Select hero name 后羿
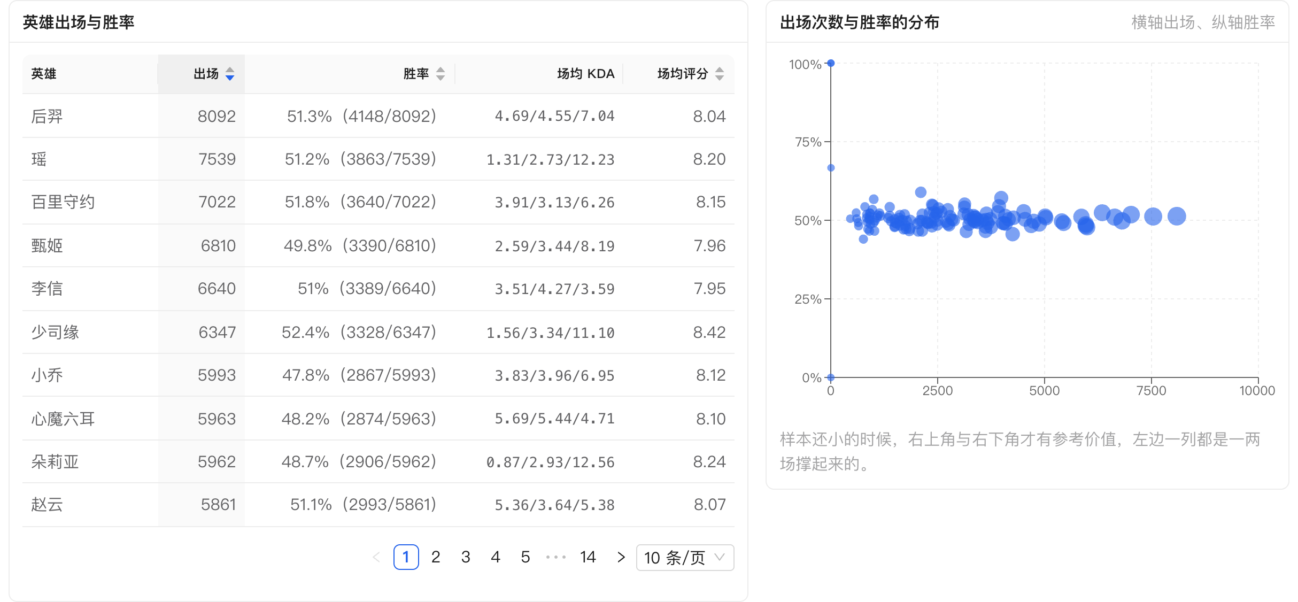This screenshot has width=1298, height=602. click(x=47, y=116)
